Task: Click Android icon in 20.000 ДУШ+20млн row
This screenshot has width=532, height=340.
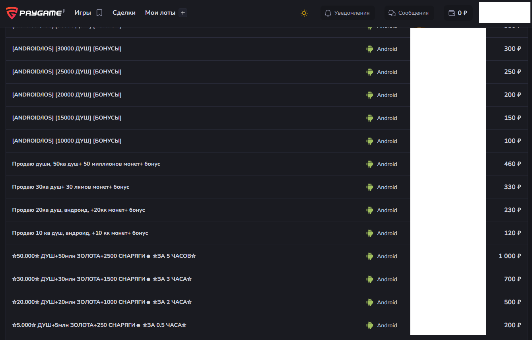Action: pos(370,302)
